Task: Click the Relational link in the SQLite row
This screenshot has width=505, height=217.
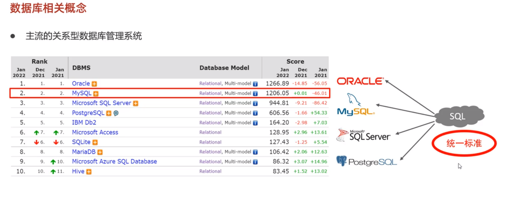Action: [210, 142]
